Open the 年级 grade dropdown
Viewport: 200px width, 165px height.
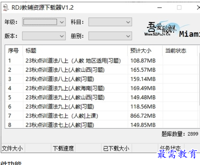(44, 22)
